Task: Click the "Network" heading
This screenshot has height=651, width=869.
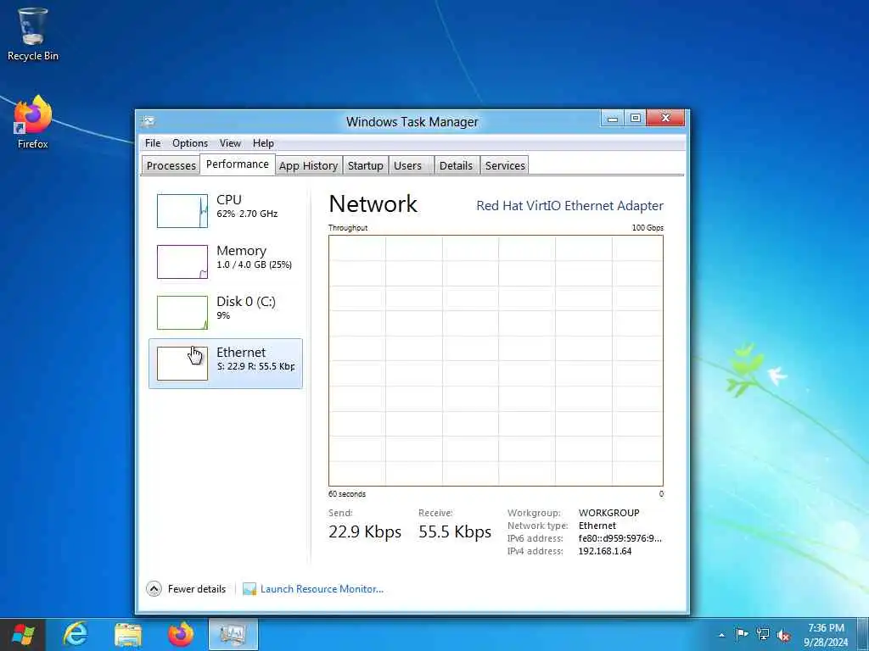Action: [373, 203]
